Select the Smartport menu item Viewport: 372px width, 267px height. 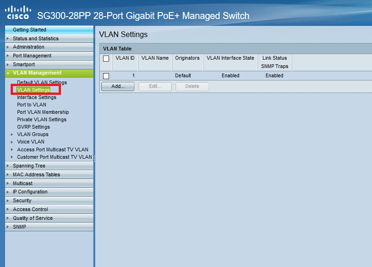(49, 65)
